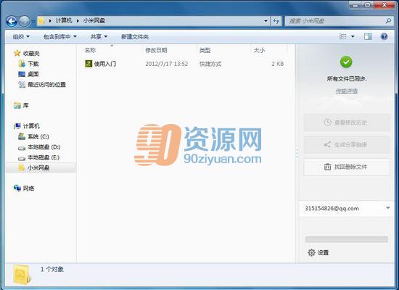
Task: Open the 组织 menu
Action: tap(21, 37)
